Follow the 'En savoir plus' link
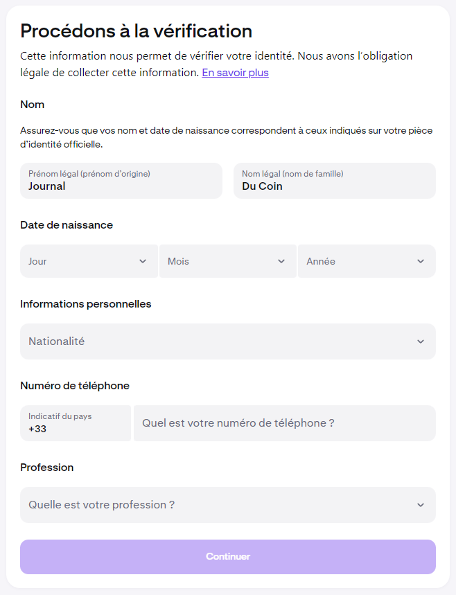The width and height of the screenshot is (456, 595). [235, 73]
